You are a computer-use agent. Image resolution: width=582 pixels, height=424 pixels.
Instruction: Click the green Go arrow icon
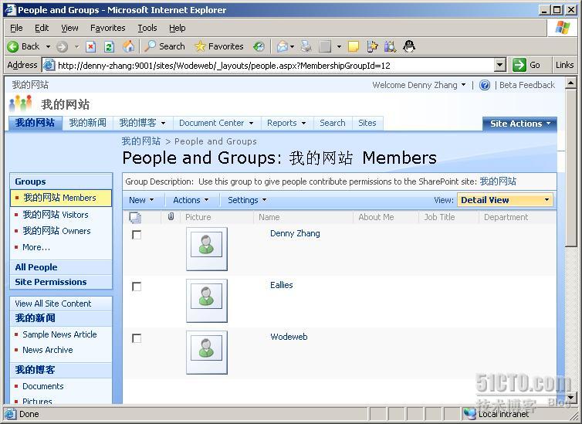click(519, 65)
